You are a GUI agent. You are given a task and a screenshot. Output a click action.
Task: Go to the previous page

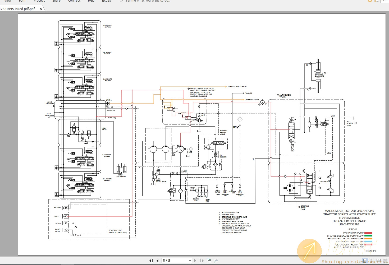point(157,261)
